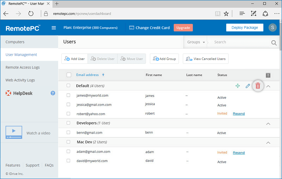Click the red trash icon for Default group
This screenshot has width=282, height=179.
(x=258, y=86)
